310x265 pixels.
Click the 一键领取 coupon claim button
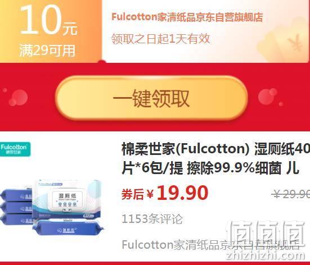coord(151,98)
